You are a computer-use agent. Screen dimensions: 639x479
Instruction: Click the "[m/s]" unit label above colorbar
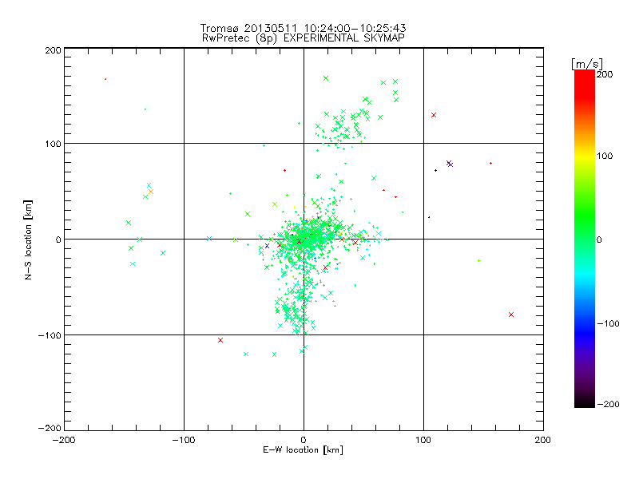pyautogui.click(x=587, y=64)
